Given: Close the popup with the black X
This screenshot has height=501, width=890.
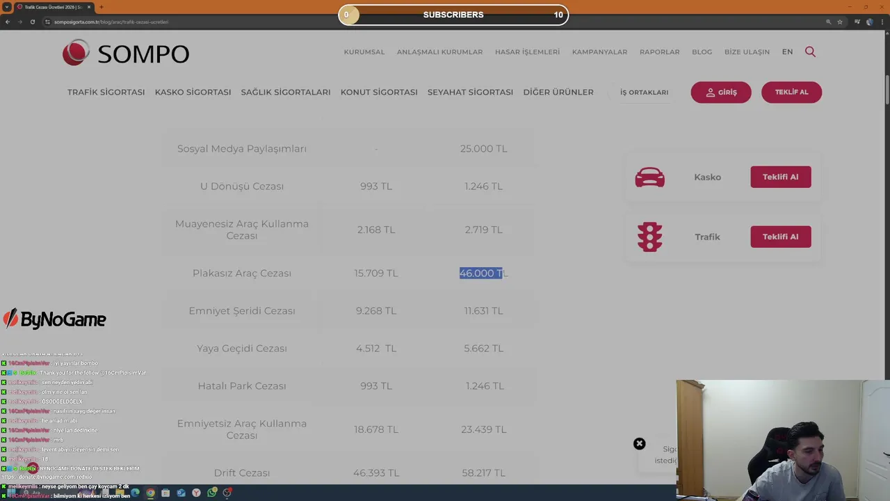Looking at the screenshot, I should (x=639, y=444).
